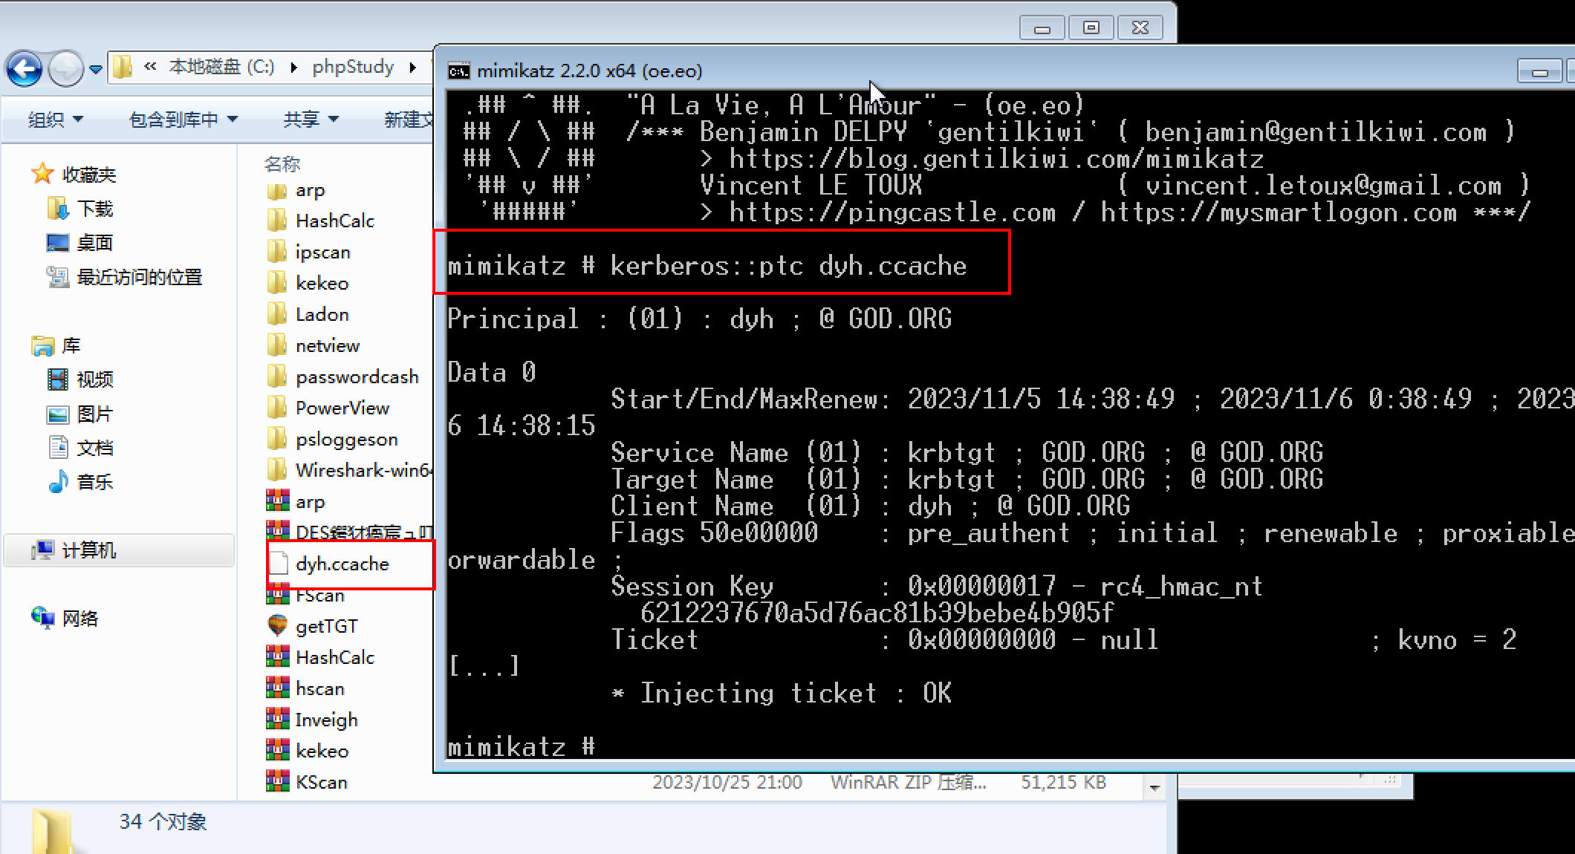Click the 名称 column header
The image size is (1575, 854).
pyautogui.click(x=282, y=163)
